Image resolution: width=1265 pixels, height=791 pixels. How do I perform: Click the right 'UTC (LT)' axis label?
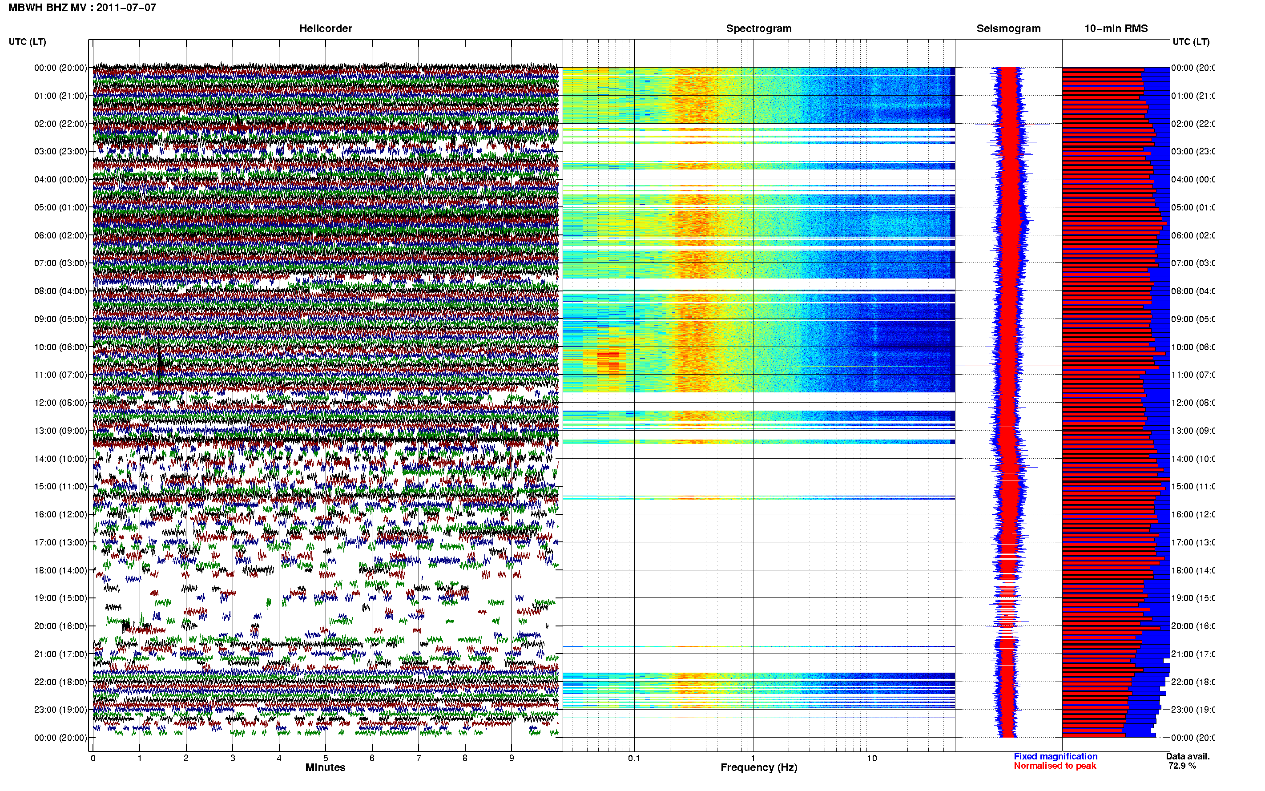1191,42
